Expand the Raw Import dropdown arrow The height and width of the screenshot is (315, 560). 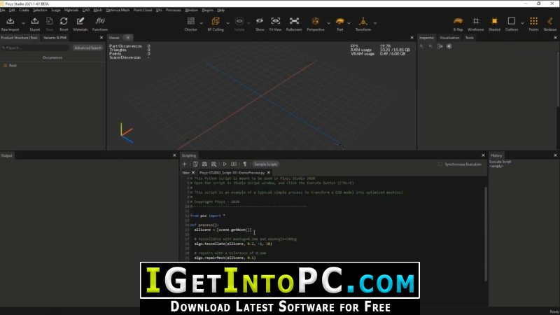23,23
